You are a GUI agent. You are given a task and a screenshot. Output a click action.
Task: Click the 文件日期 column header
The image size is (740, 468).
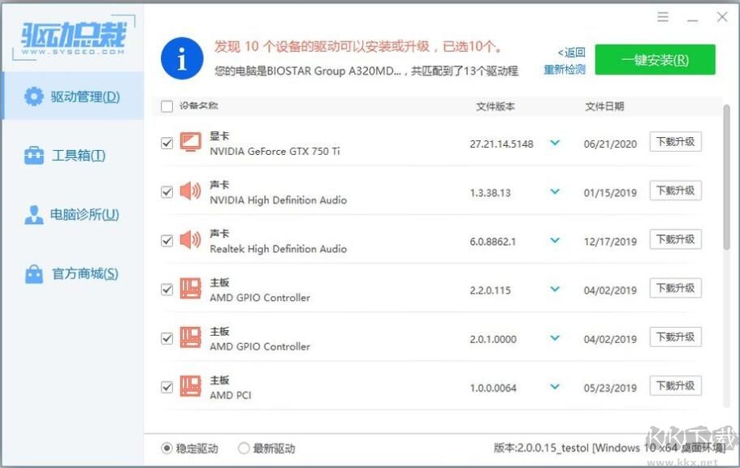click(604, 106)
